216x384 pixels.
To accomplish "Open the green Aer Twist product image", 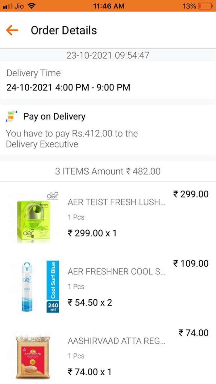I will point(34,217).
